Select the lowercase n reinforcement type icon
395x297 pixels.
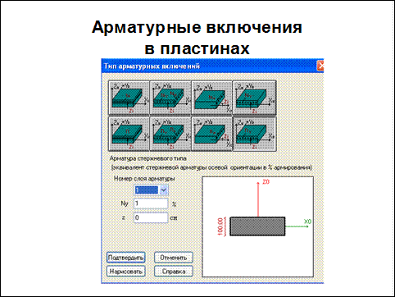tap(129, 134)
